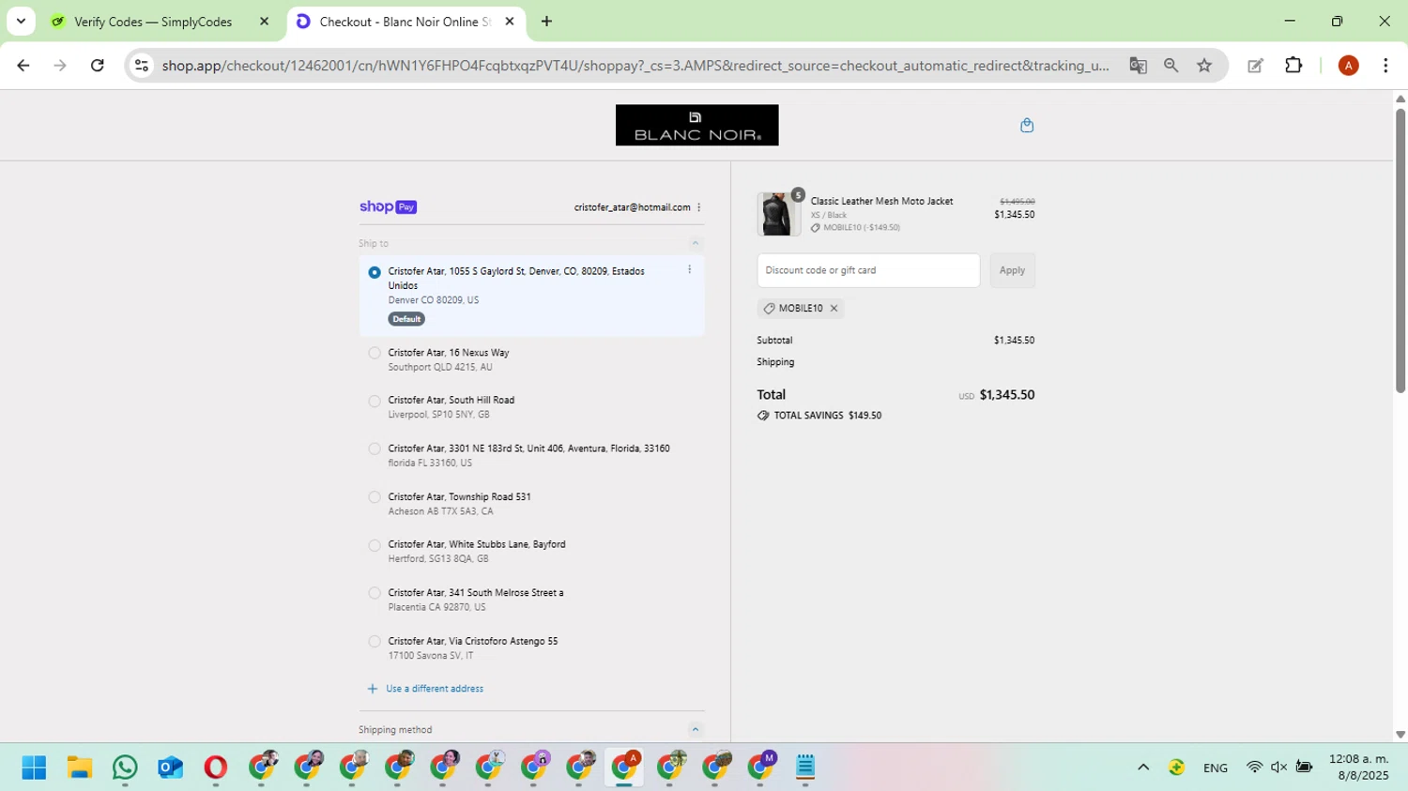This screenshot has height=791, width=1408.
Task: Open Chrome with M profile badge
Action: click(762, 768)
